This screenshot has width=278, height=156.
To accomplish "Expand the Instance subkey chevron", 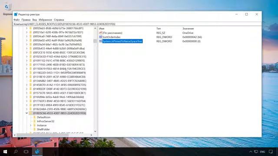I will 31,125.
